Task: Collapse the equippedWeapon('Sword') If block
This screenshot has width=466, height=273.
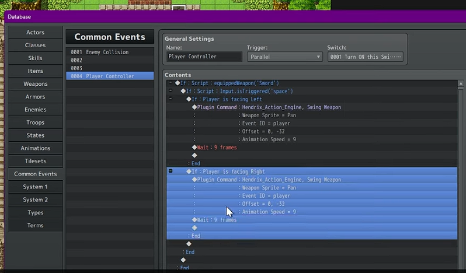Action: click(170, 83)
